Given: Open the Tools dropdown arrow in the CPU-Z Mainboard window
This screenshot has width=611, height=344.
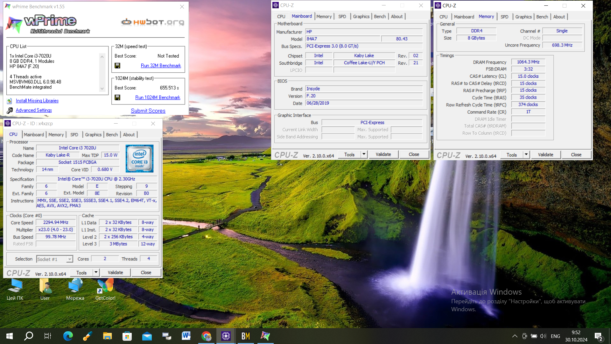Looking at the screenshot, I should coord(364,154).
